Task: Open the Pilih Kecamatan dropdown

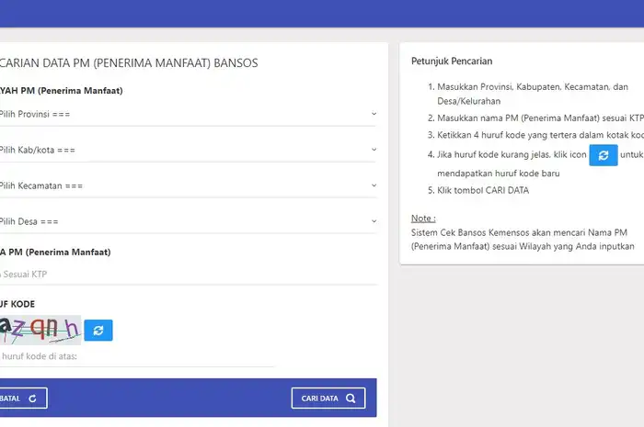Action: tap(188, 185)
